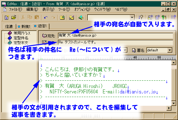Click the wrench and screwdriver tools icon
Screen dimensions: 178x120
click(164, 18)
